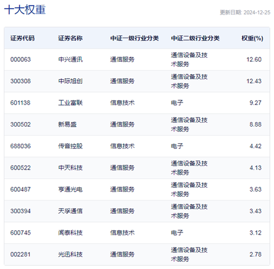Click weight value 3.63
The width and height of the screenshot is (274, 269).
pyautogui.click(x=255, y=189)
